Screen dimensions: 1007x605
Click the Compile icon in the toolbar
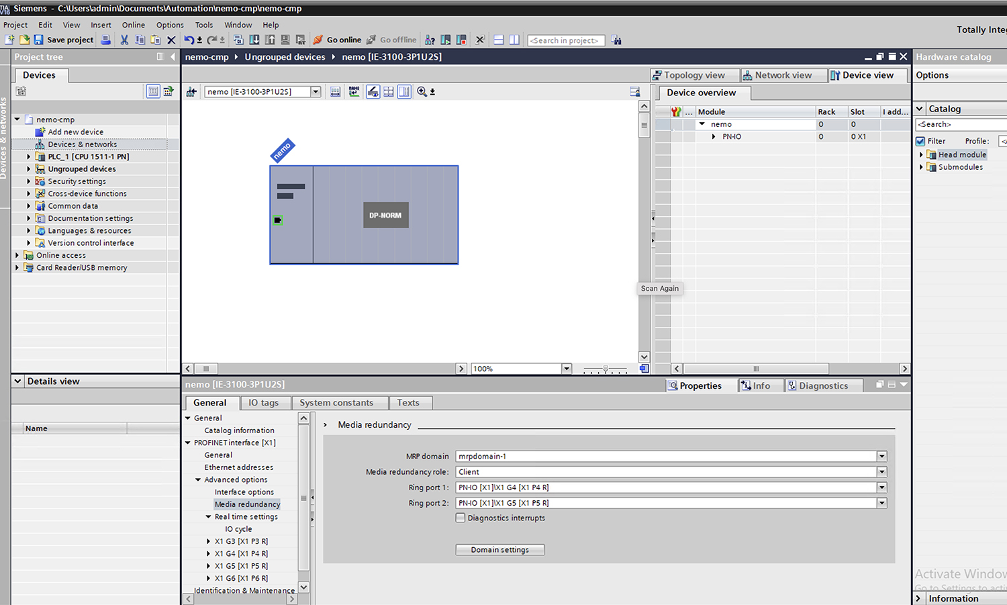coord(238,40)
